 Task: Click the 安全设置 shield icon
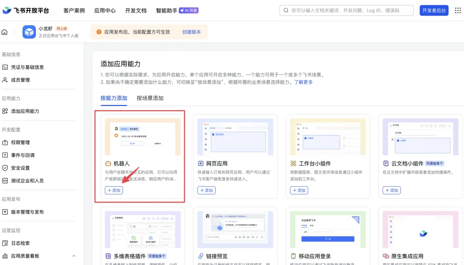click(x=5, y=168)
